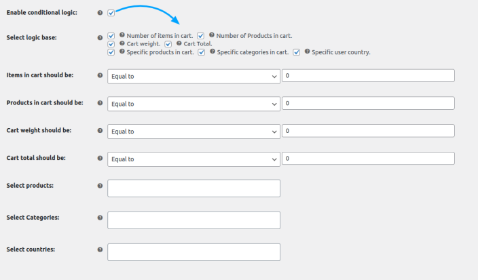Screen dimensions: 478x280
Task: Disable the Enable conditional logic checkbox
Action: (x=111, y=13)
